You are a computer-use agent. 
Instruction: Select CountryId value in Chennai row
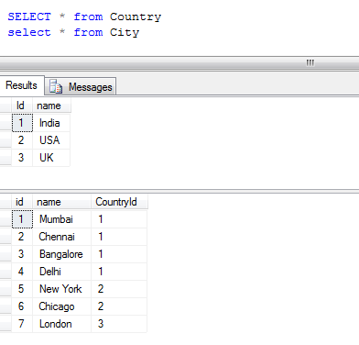(x=119, y=237)
